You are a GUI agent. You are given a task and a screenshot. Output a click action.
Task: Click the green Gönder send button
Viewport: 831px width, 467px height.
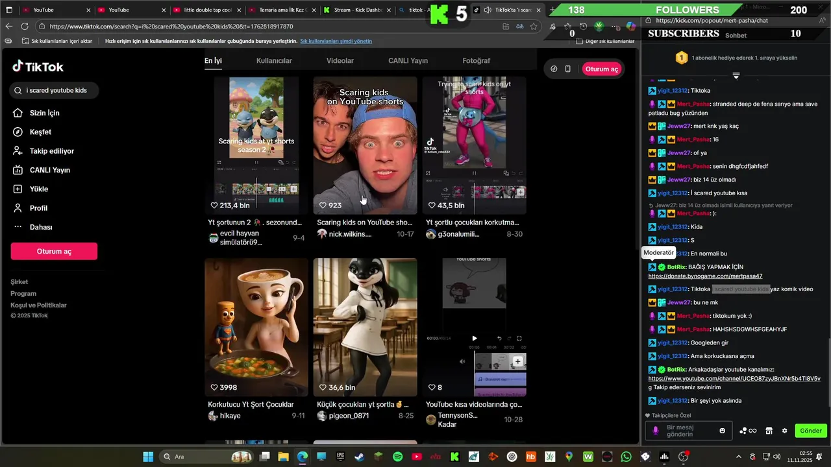(811, 431)
